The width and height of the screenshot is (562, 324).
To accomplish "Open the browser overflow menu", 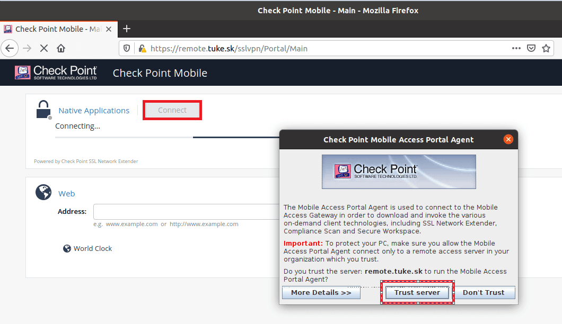I will pyautogui.click(x=516, y=48).
